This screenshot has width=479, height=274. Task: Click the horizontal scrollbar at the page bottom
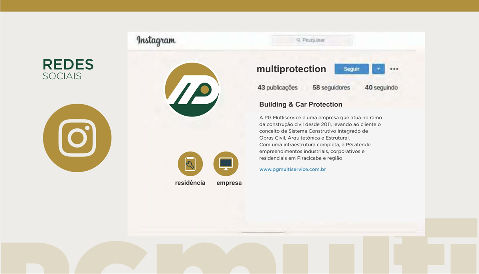point(263,232)
